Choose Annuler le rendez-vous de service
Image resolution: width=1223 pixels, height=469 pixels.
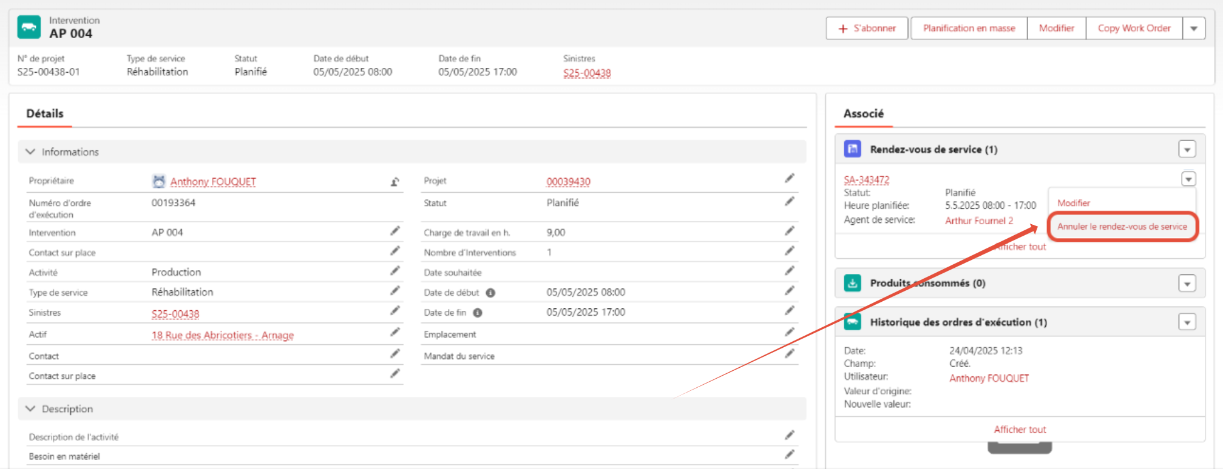pos(1122,227)
